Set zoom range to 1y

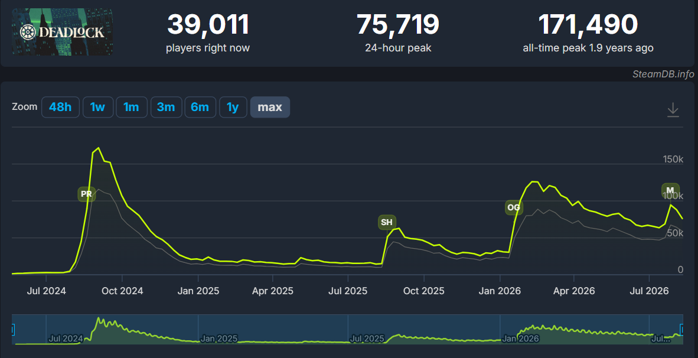pos(233,108)
